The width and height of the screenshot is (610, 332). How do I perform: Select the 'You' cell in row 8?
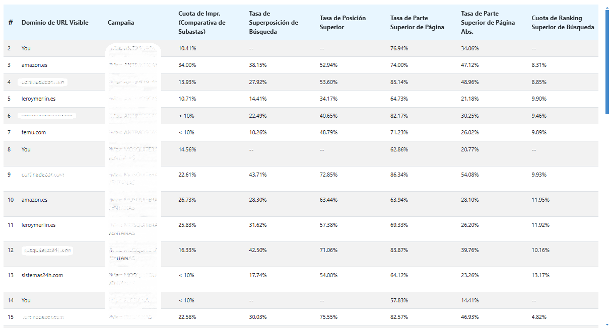pyautogui.click(x=26, y=149)
